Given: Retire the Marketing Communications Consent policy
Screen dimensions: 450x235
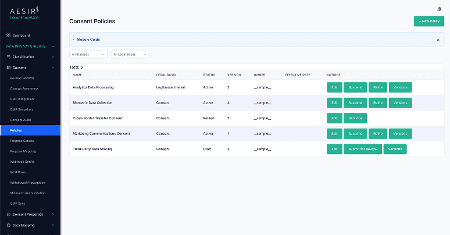Looking at the screenshot, I should tap(378, 134).
